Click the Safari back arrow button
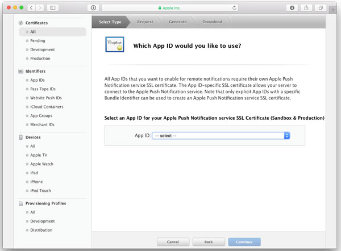341x251 pixels. point(31,8)
